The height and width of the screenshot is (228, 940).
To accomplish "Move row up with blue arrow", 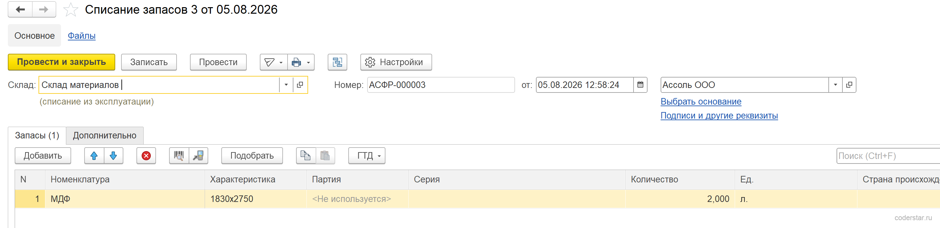I will pos(94,156).
